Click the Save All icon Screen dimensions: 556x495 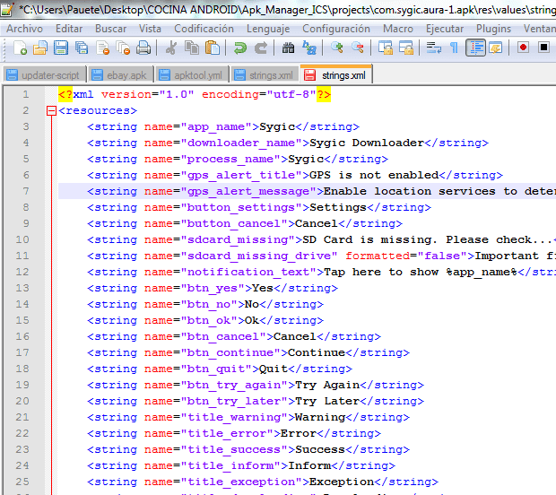(x=82, y=48)
